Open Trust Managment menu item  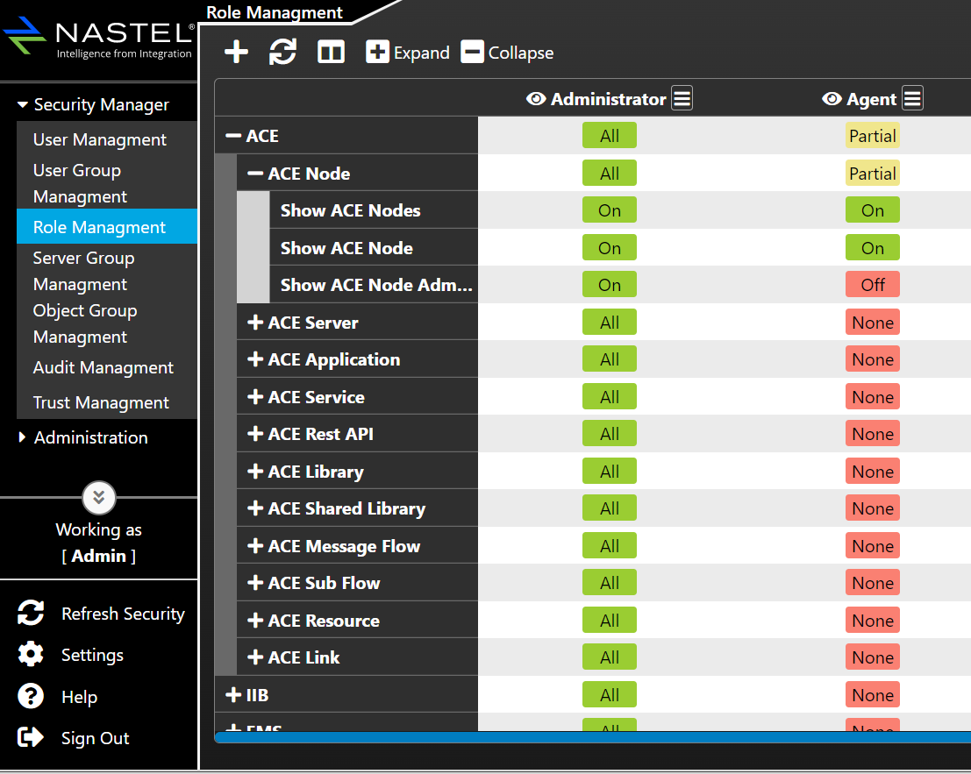106,402
